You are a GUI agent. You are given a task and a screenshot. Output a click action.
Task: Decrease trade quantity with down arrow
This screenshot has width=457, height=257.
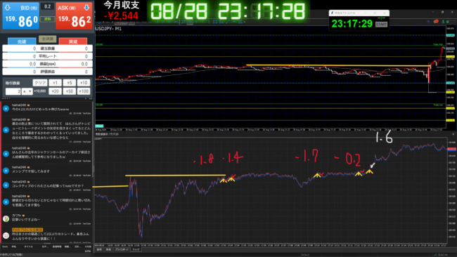coord(30,91)
